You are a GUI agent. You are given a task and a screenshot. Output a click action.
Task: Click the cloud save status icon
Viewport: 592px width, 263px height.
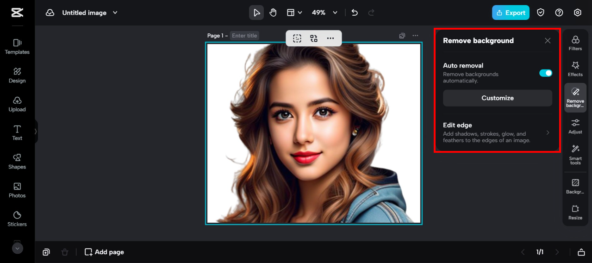point(50,13)
